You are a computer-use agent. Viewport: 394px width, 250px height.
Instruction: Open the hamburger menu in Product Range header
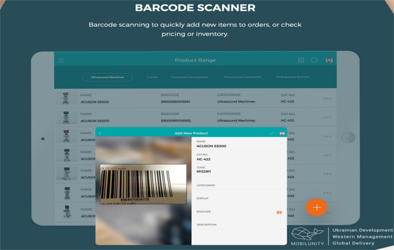click(x=61, y=60)
